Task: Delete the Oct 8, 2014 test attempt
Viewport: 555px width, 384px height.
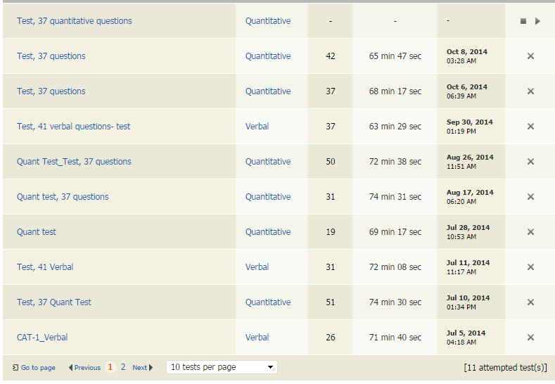Action: tap(530, 56)
